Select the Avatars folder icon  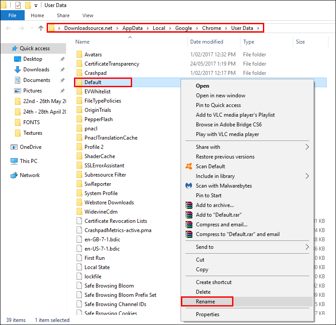point(79,55)
